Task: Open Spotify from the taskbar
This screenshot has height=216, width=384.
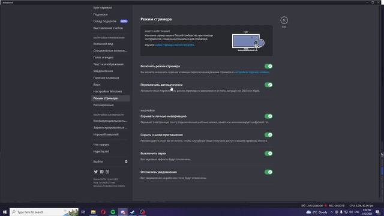Action: click(113, 212)
